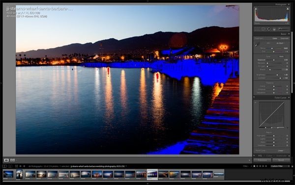295x185 pixels.
Task: Click the main window '1' display button
Action: pos(4,166)
